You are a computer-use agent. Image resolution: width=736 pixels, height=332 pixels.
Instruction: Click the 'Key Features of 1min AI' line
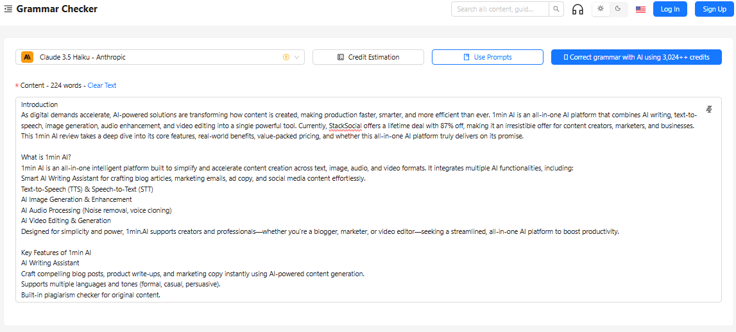tap(56, 253)
